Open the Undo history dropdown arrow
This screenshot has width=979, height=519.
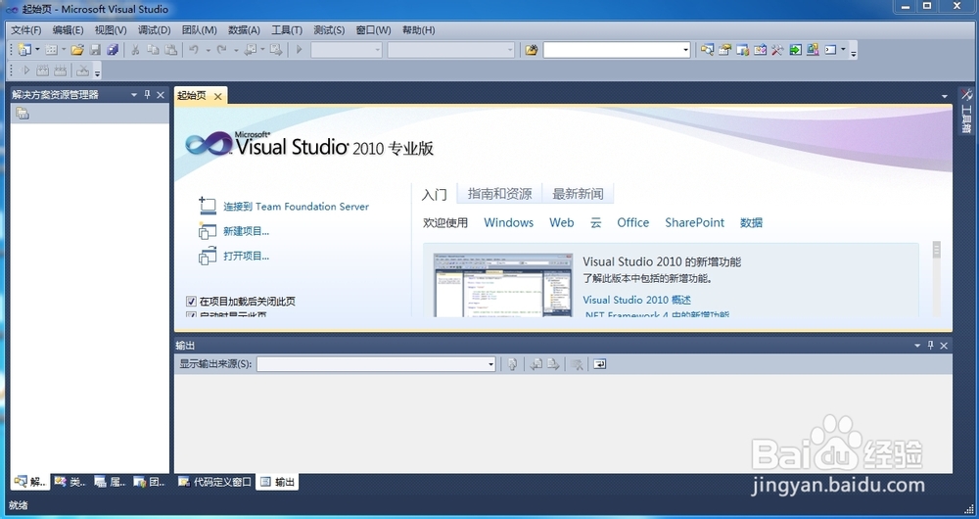click(208, 49)
